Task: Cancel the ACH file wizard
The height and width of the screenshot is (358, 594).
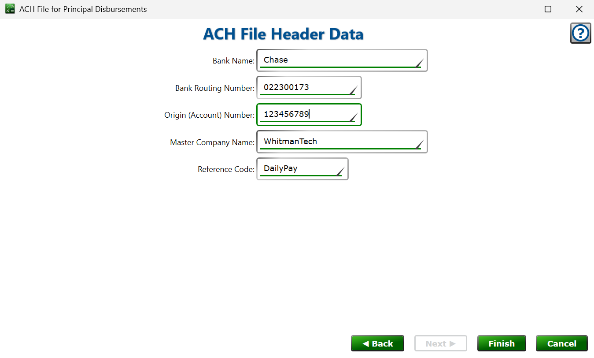Action: pyautogui.click(x=562, y=343)
